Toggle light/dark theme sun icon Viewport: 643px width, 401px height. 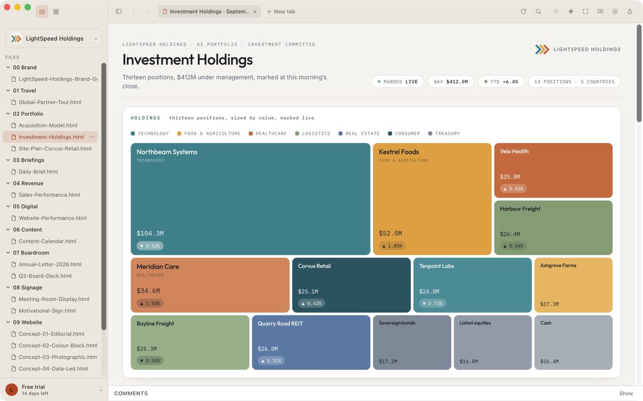tap(615, 12)
